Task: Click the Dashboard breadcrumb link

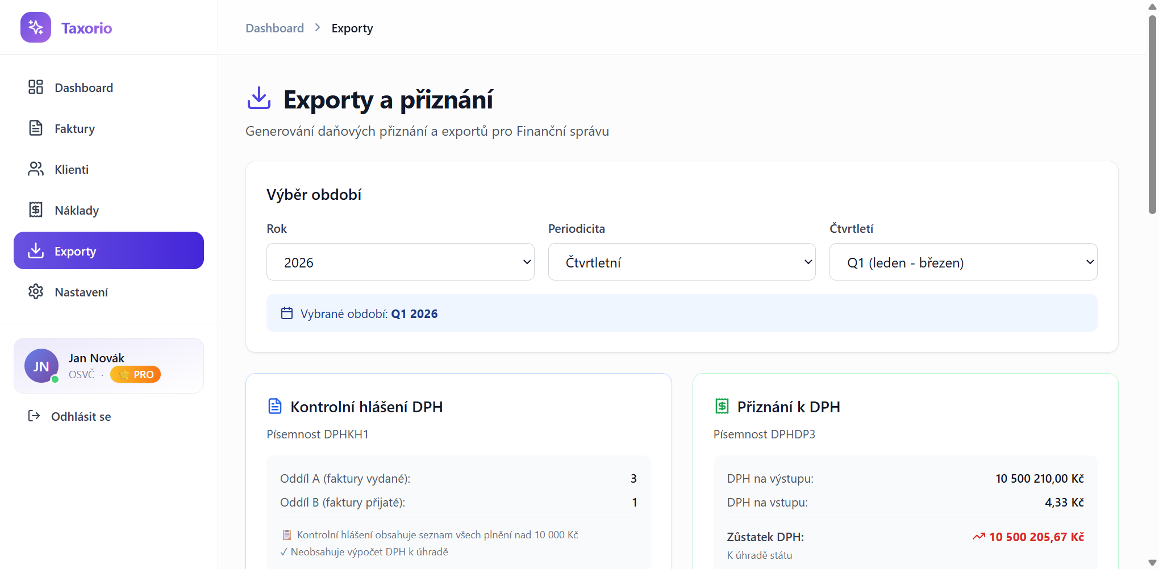Action: tap(274, 28)
